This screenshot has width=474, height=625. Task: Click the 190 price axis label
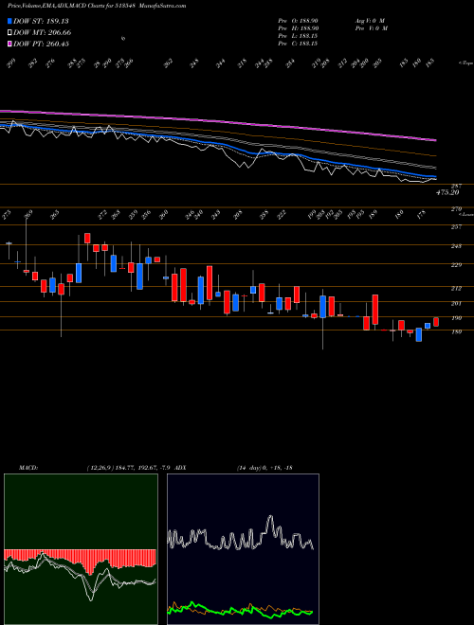(x=456, y=318)
